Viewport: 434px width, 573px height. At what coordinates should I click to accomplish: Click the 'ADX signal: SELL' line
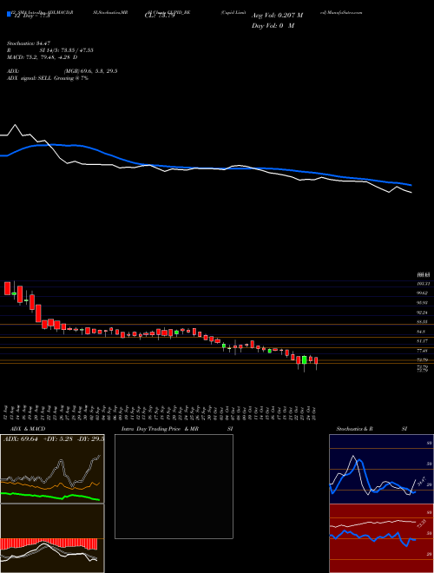point(48,78)
